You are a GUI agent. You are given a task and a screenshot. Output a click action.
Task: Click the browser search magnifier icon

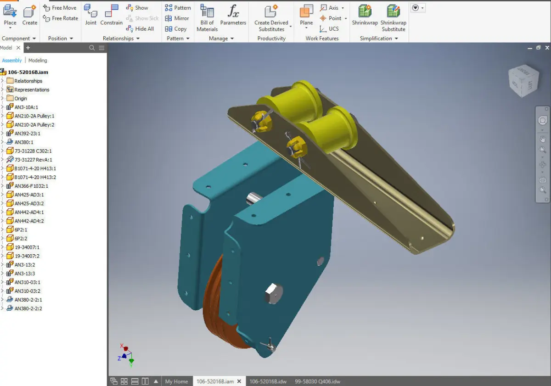(x=92, y=48)
